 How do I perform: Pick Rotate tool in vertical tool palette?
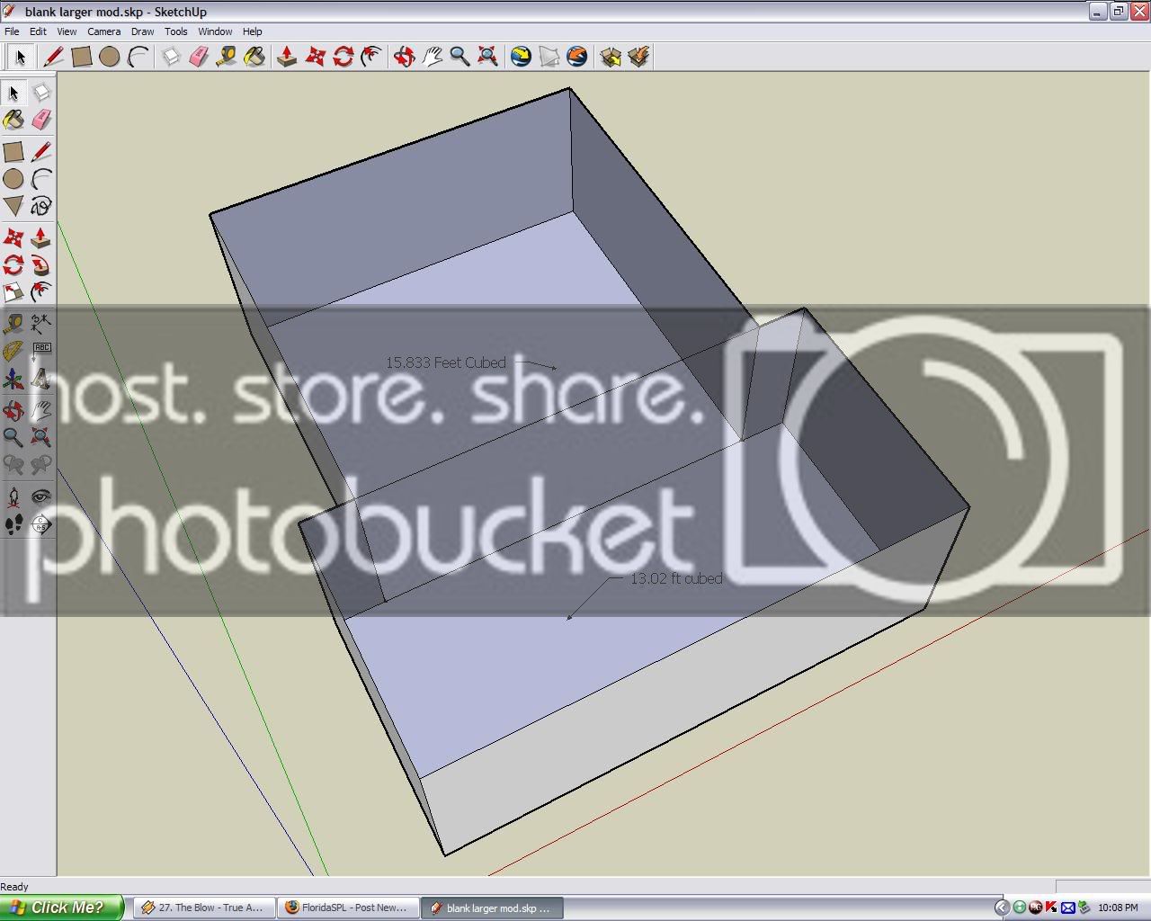(13, 265)
